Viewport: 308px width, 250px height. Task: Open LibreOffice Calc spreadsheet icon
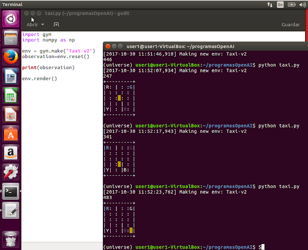click(x=11, y=95)
